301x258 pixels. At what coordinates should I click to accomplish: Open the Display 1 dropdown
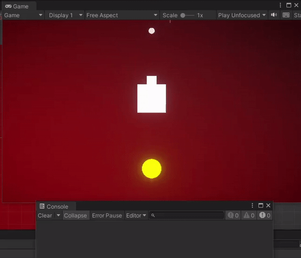pos(65,15)
